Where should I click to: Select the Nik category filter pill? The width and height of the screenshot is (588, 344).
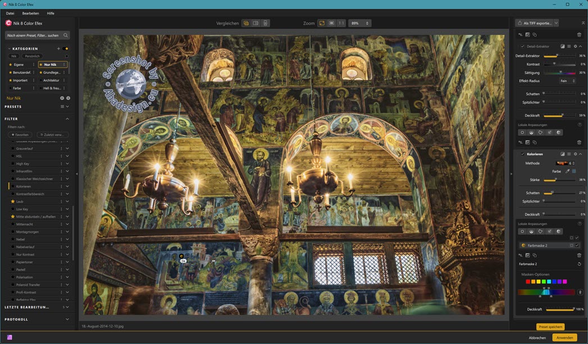pyautogui.click(x=14, y=56)
